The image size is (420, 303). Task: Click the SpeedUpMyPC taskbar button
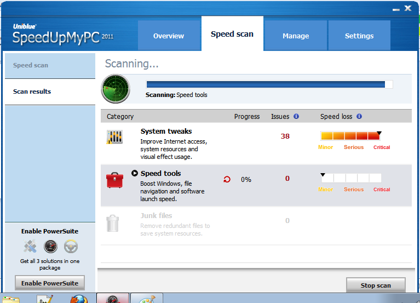[x=113, y=298]
